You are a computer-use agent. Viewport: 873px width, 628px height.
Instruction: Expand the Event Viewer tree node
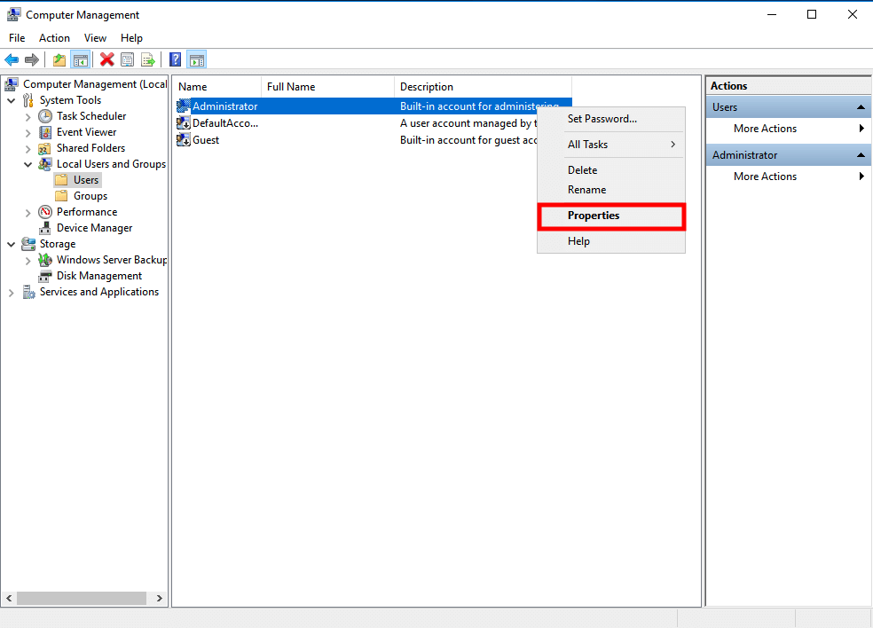(28, 132)
